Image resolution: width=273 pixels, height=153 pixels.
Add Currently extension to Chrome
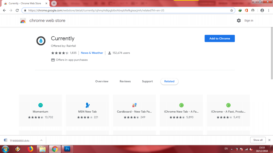coord(220,39)
